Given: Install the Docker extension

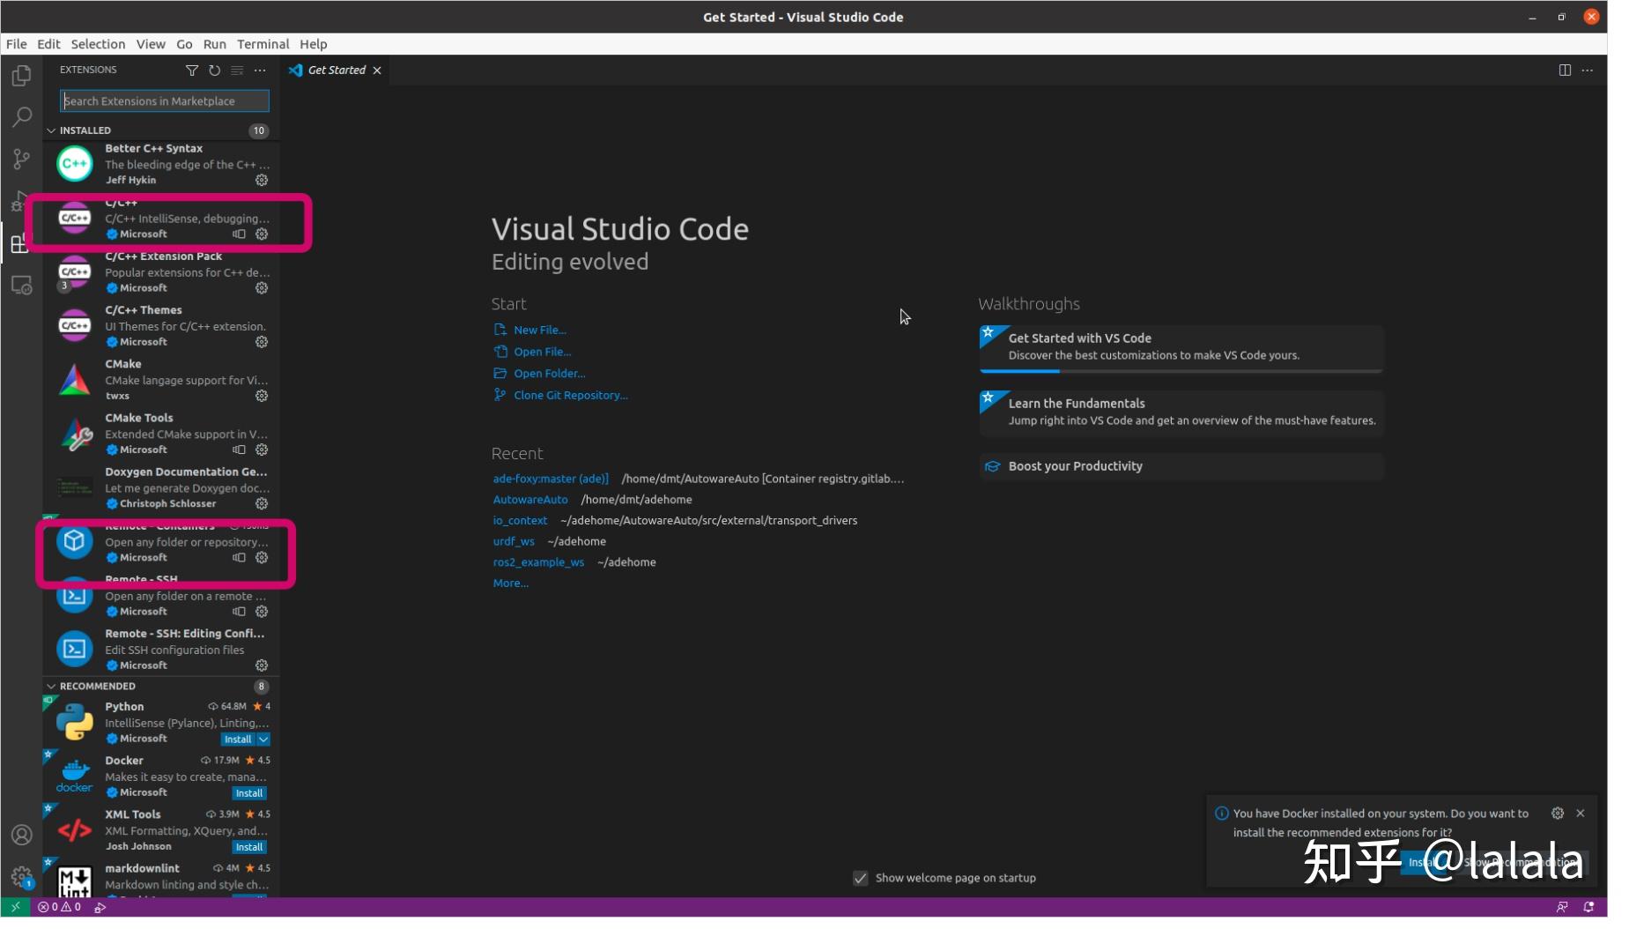Looking at the screenshot, I should click(x=249, y=793).
